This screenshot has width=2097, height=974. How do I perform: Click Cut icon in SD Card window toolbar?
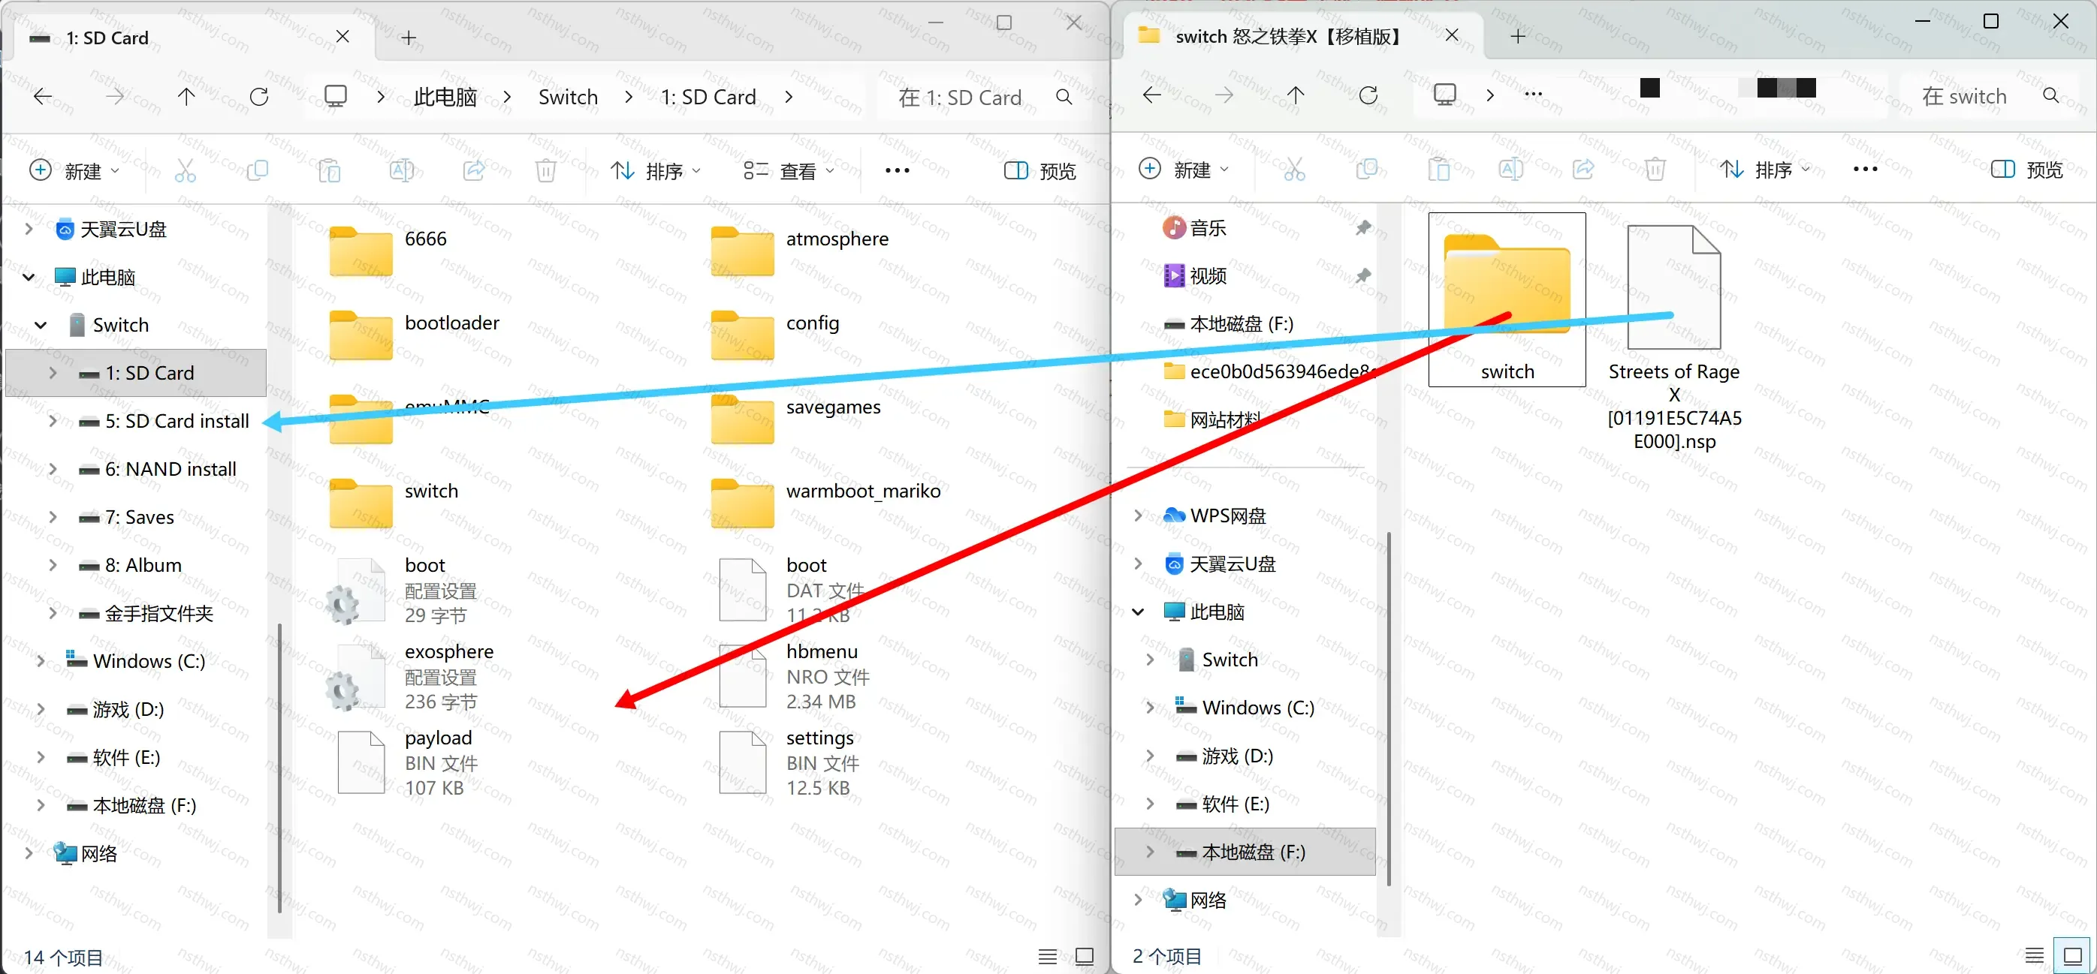(186, 171)
